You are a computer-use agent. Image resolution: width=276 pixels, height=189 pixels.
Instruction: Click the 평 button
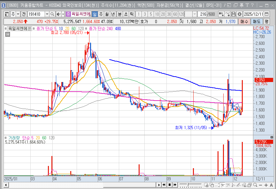click(x=267, y=21)
